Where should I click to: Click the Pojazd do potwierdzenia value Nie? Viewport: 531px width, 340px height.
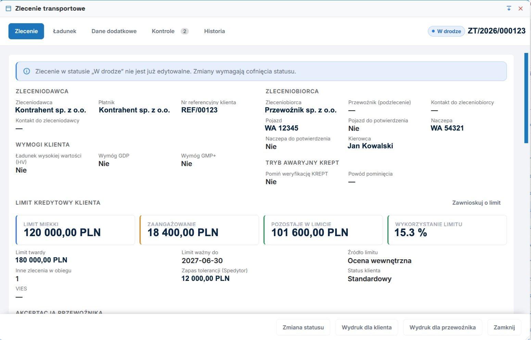(x=354, y=128)
